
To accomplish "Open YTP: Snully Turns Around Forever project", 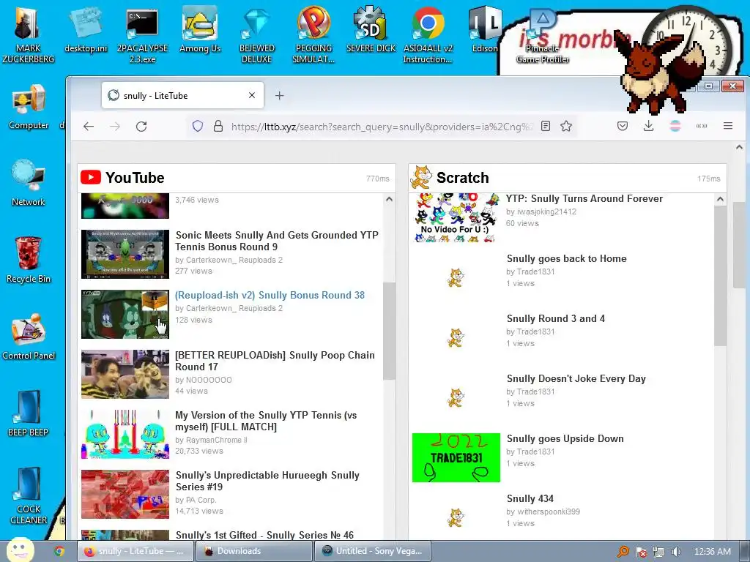I will (x=584, y=199).
